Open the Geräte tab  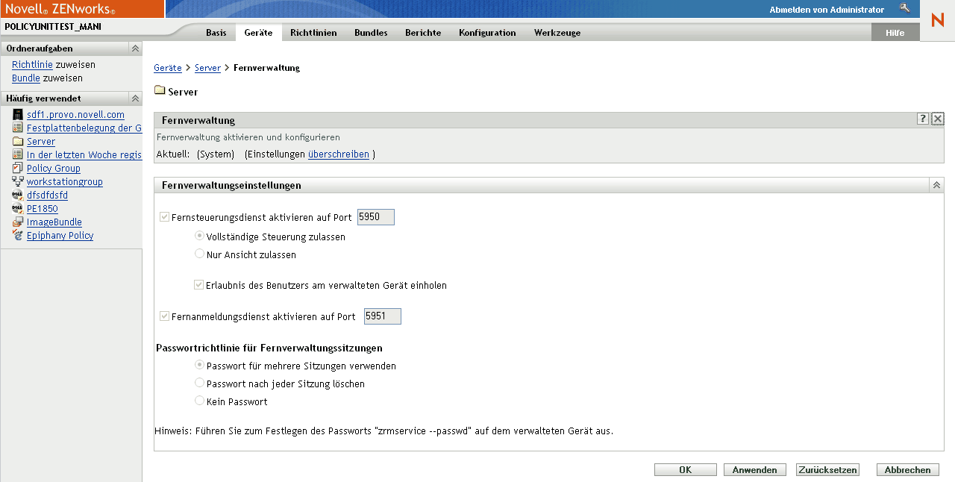click(258, 33)
